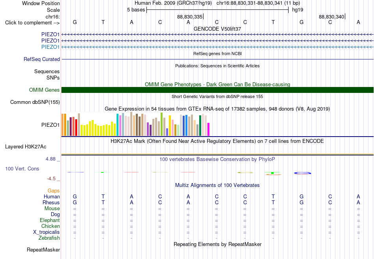Viewport: 374px width, 259px height.
Task: Open the OMIM Genes track label
Action: (44, 90)
